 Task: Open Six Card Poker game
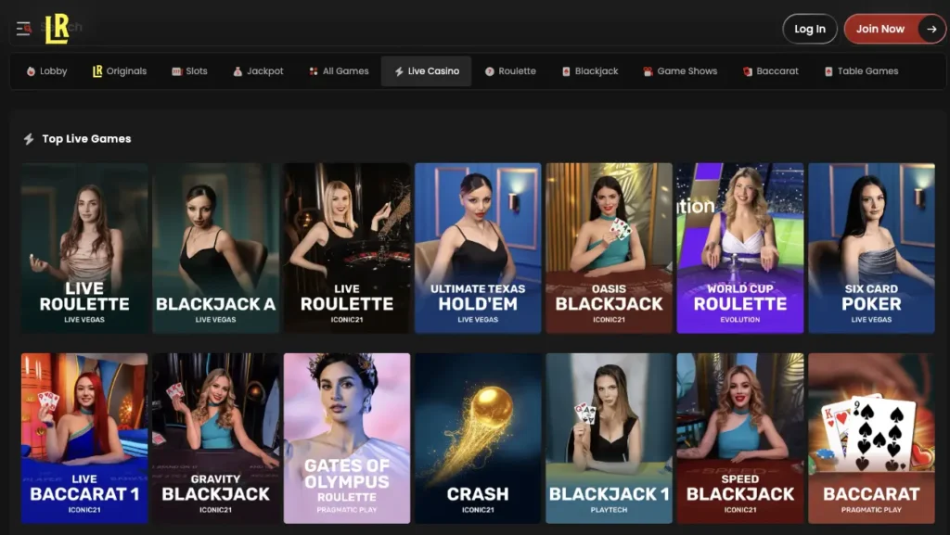point(871,248)
